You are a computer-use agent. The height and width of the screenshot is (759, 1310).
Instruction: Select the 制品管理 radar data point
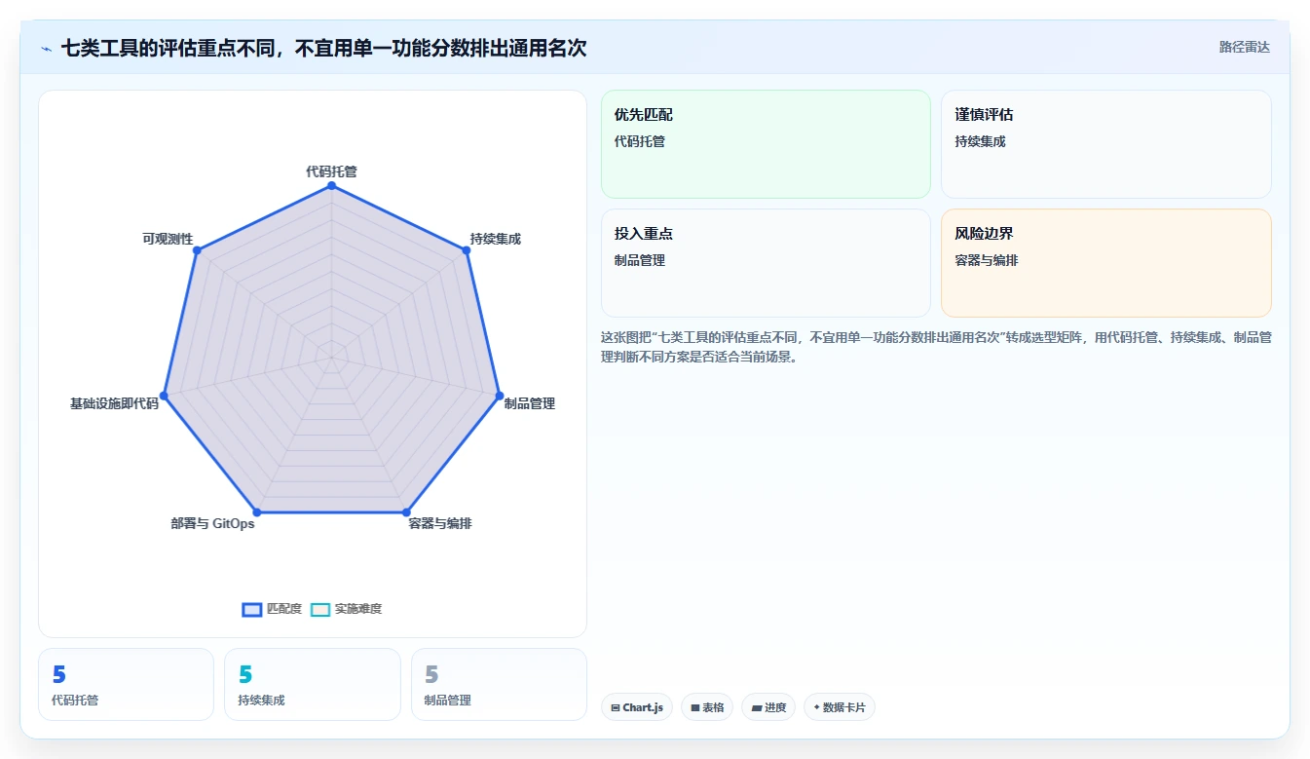(500, 396)
